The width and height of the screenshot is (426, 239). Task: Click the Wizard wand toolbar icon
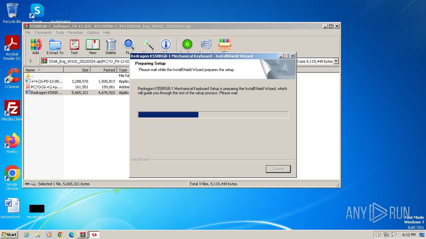(x=148, y=46)
